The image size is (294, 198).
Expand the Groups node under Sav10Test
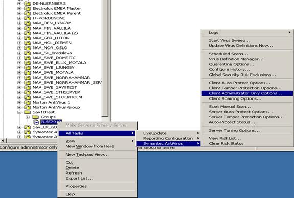pyautogui.click(x=28, y=117)
